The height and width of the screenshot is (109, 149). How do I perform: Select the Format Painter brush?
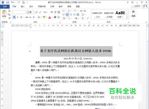click(9, 18)
